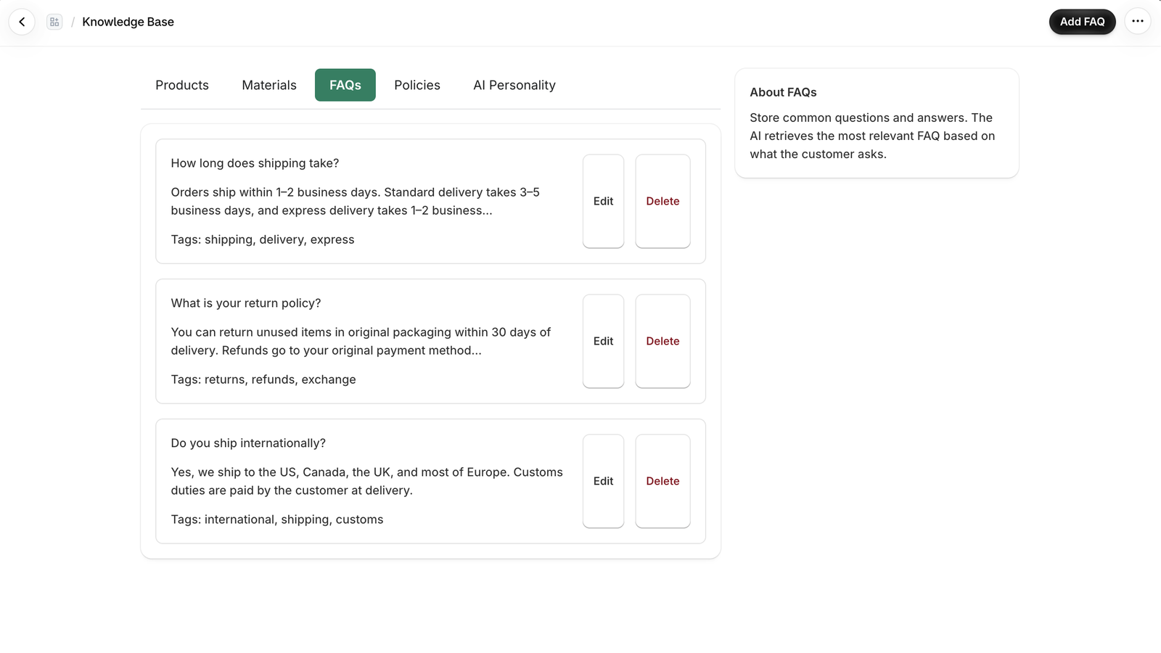Delete the shipping time FAQ

(x=662, y=201)
